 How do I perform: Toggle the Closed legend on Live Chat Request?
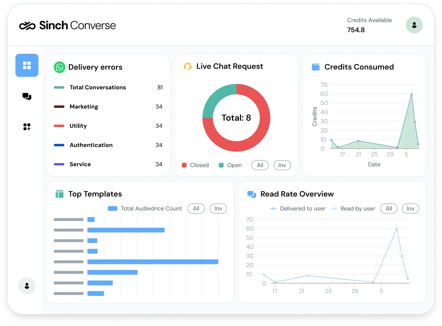[195, 165]
